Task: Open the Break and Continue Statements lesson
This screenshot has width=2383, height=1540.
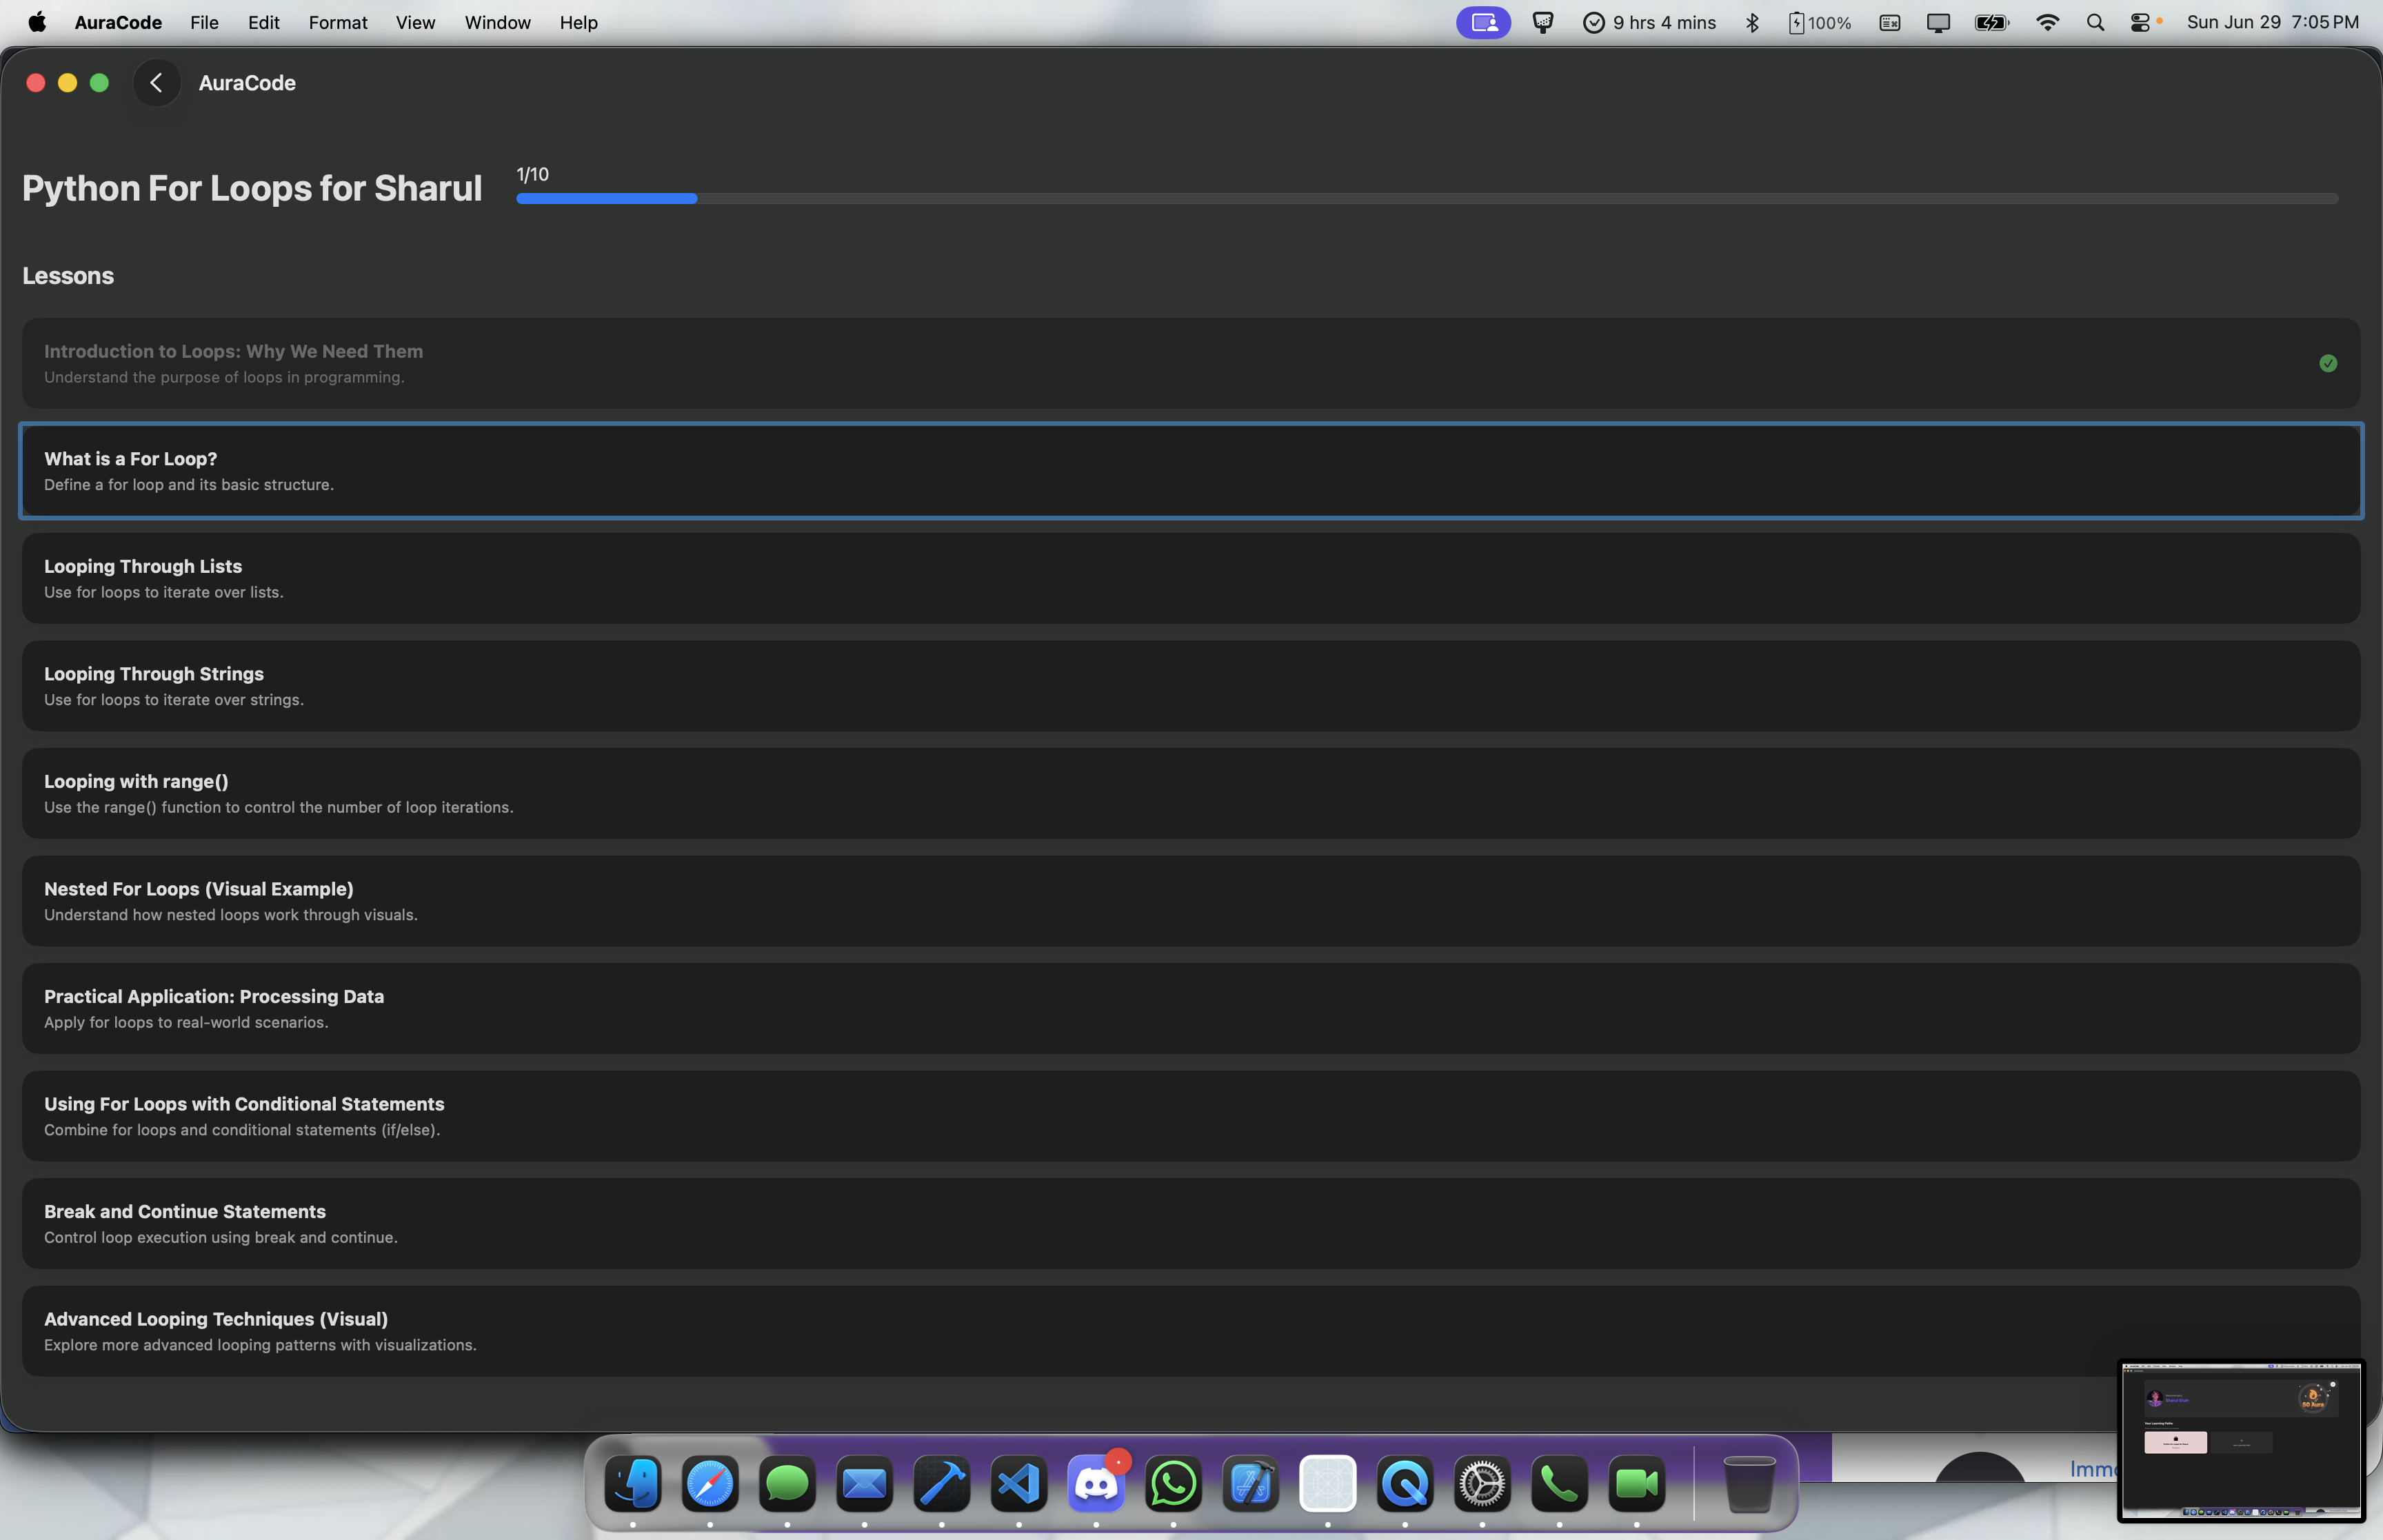Action: coord(1190,1223)
